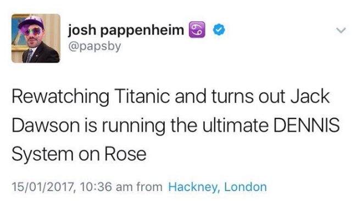
Task: Click the phrase System on Rose
Action: tap(79, 155)
